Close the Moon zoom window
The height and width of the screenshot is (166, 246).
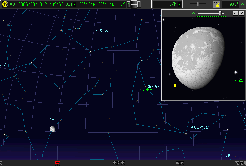click(x=241, y=13)
